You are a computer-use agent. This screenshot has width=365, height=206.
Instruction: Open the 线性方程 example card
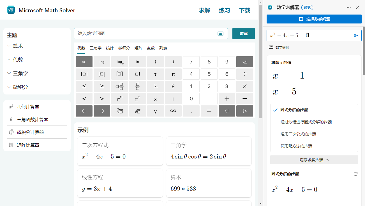120,183
